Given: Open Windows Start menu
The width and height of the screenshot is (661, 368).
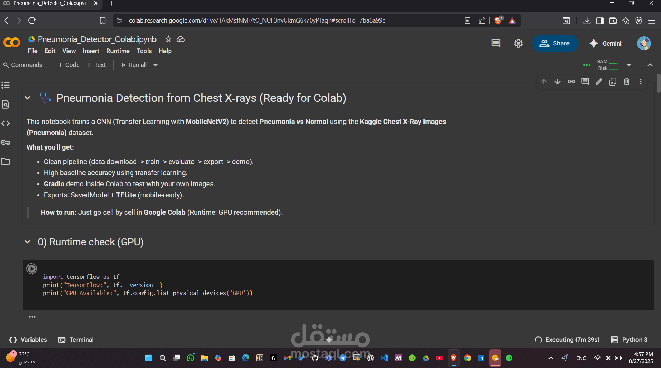Looking at the screenshot, I should click(149, 358).
